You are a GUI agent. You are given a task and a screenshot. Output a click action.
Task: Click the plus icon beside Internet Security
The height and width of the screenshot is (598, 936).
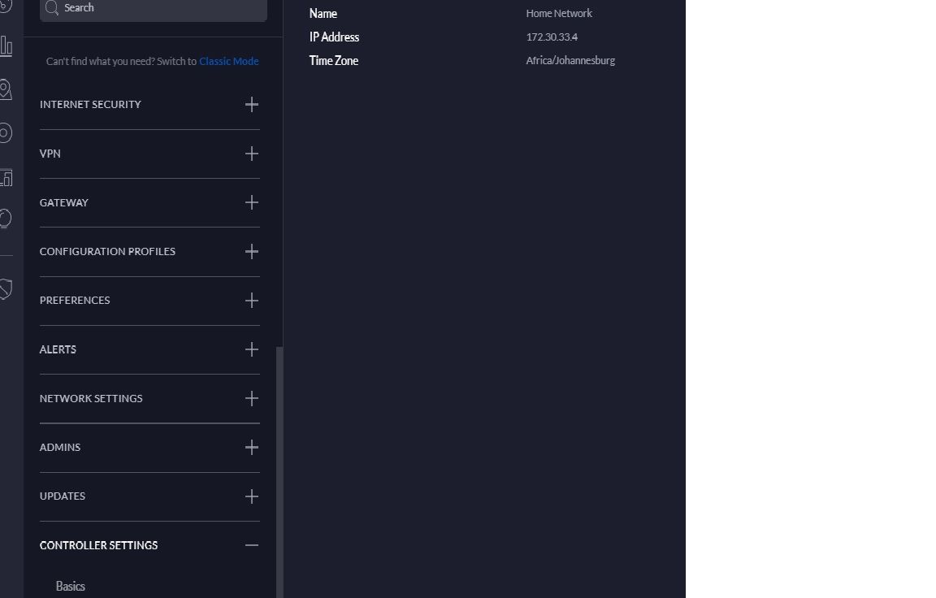pos(252,104)
